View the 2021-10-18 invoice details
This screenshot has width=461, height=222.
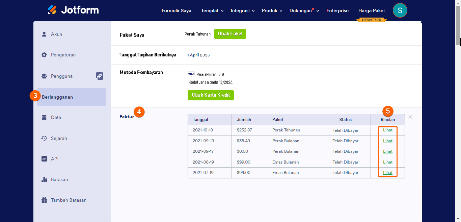[x=388, y=130]
